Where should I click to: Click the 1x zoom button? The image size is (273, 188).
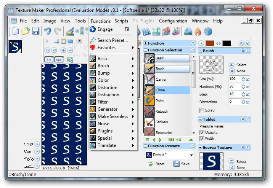click(47, 50)
